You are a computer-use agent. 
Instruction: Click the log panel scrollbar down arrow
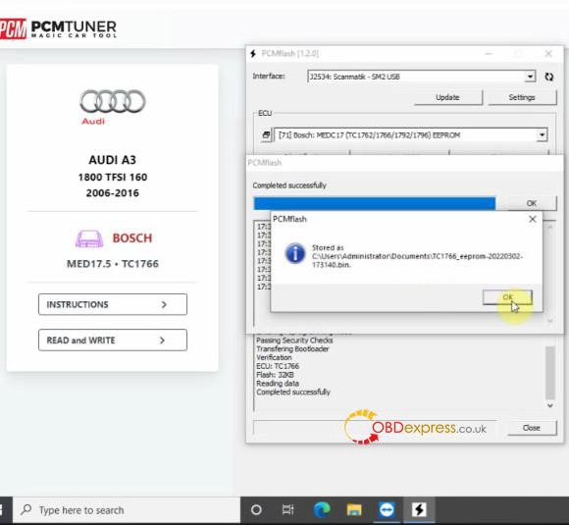pos(550,405)
